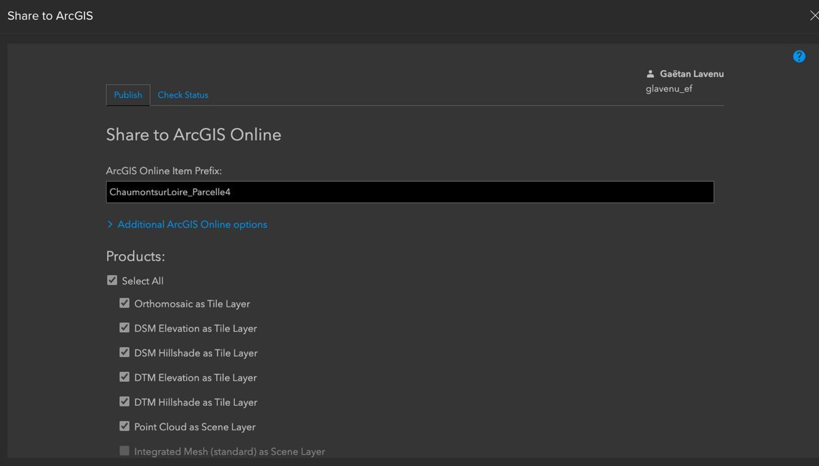
Task: Toggle the Select All checkbox
Action: [112, 280]
